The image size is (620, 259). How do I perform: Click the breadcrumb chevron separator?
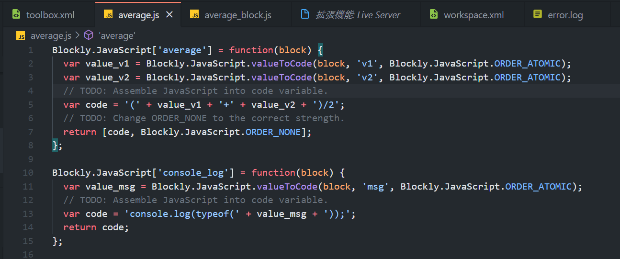[78, 35]
